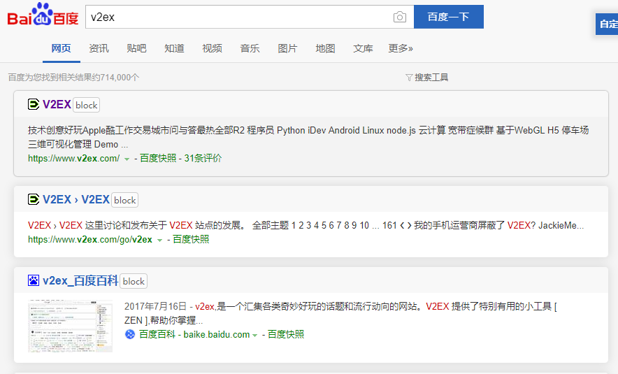Click the funnel icon for 搜索工具
The width and height of the screenshot is (618, 374).
[x=409, y=78]
